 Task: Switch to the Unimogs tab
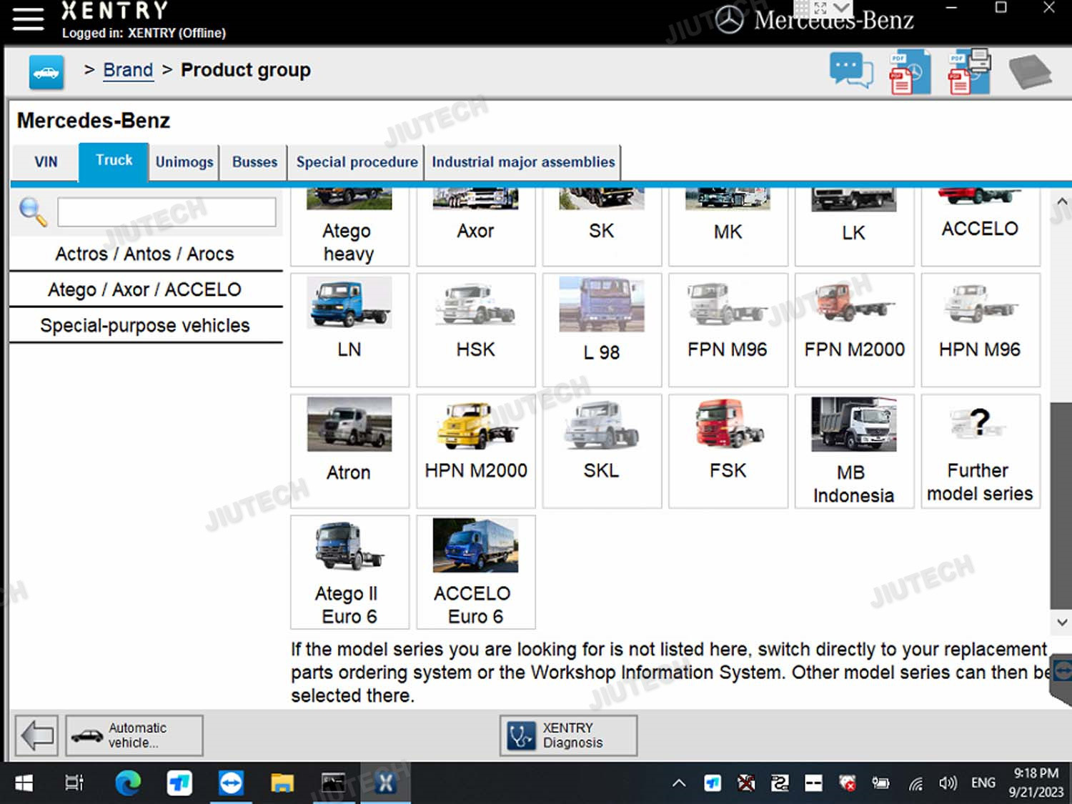click(x=184, y=162)
